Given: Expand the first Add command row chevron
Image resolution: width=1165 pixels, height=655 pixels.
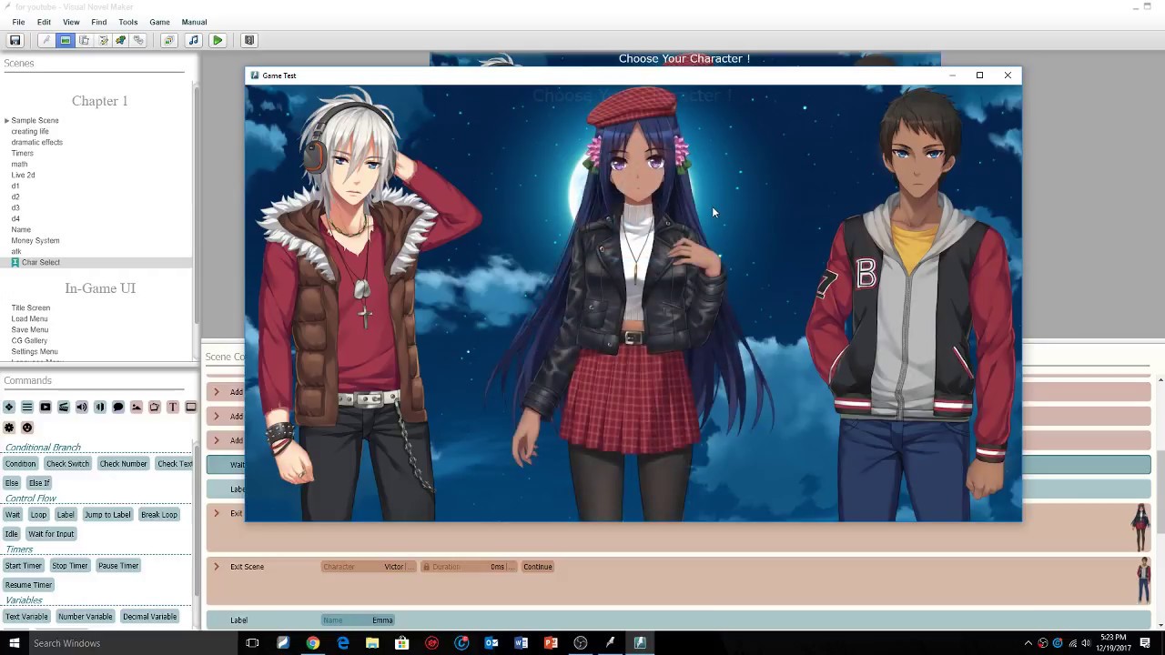Looking at the screenshot, I should pos(217,392).
